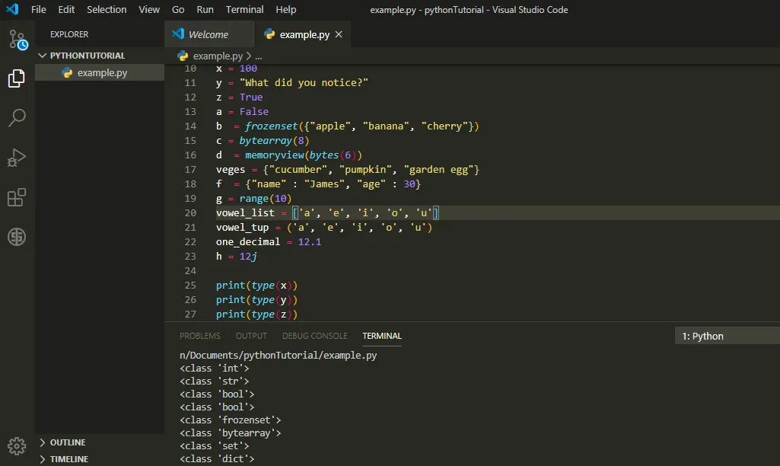Click line number 24 in the gutter
780x466 pixels.
[x=190, y=271]
